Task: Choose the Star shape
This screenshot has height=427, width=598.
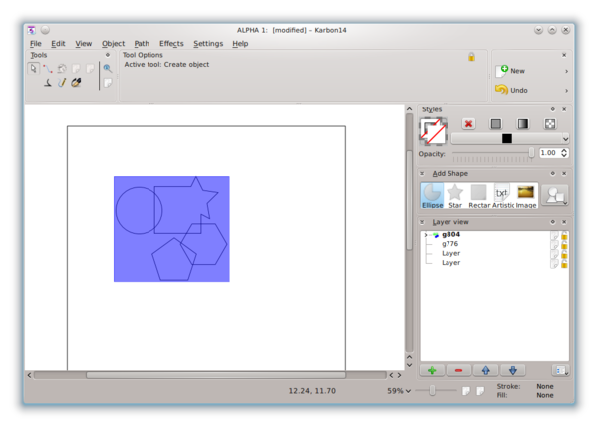Action: point(455,193)
